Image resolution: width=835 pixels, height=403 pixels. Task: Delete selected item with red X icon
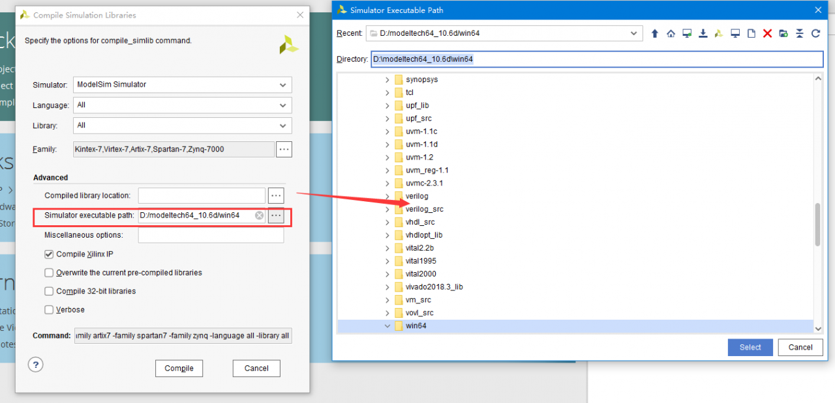767,33
